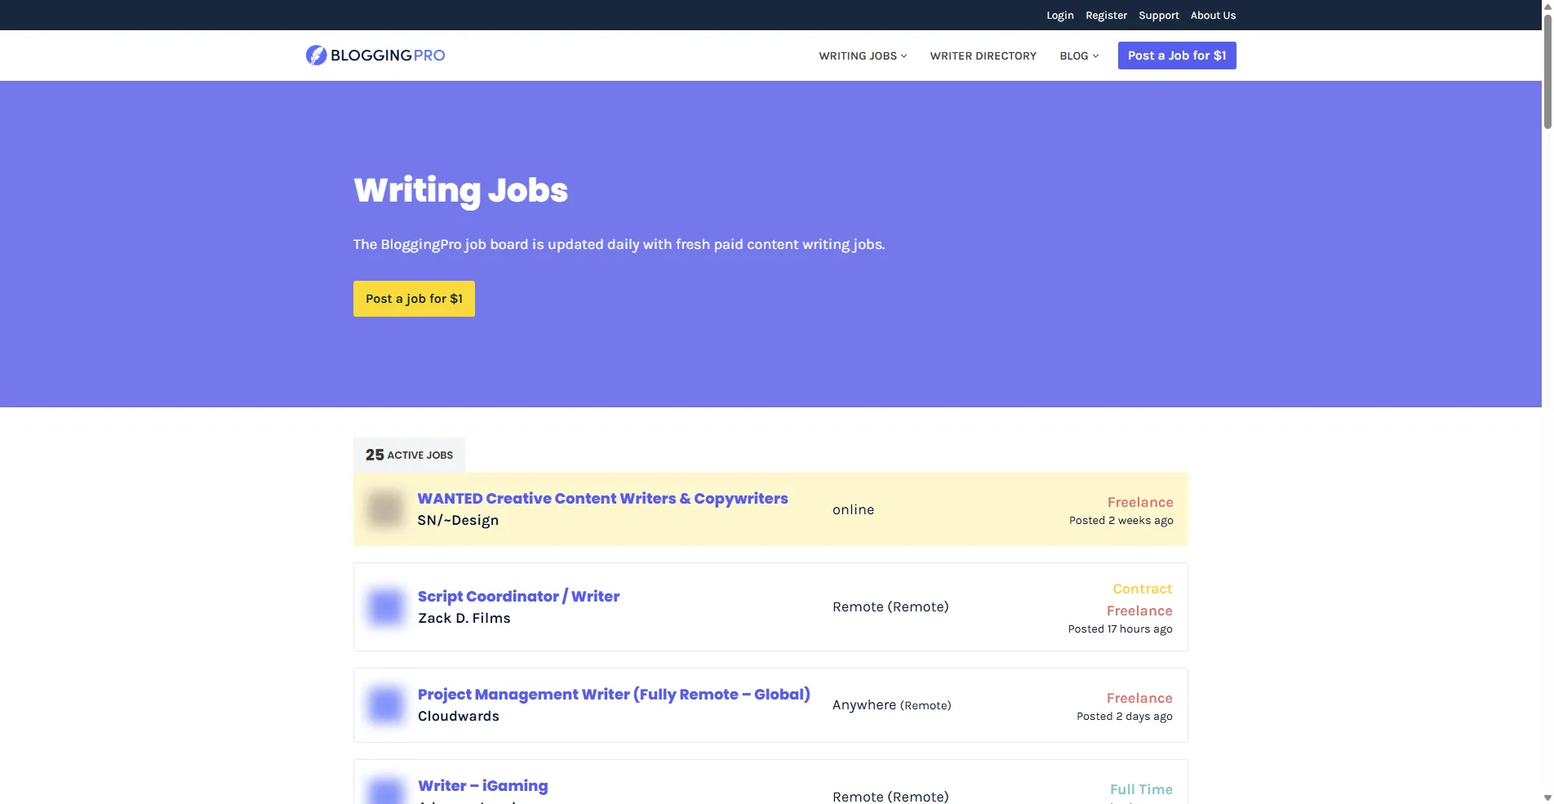Expand the Blog dropdown menu
Screen dimensions: 1554x804
tap(1079, 56)
